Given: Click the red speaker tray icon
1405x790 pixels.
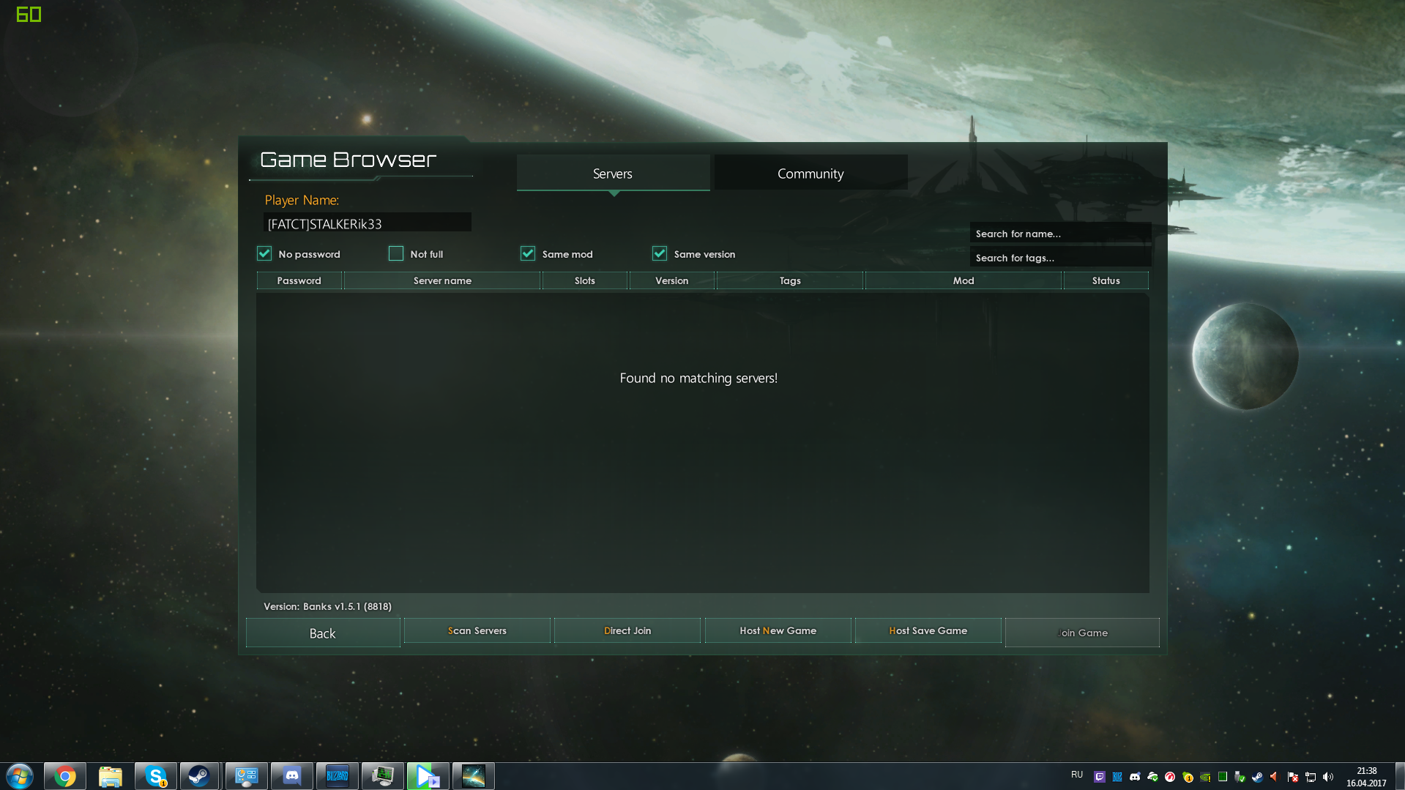Looking at the screenshot, I should coord(1275,777).
